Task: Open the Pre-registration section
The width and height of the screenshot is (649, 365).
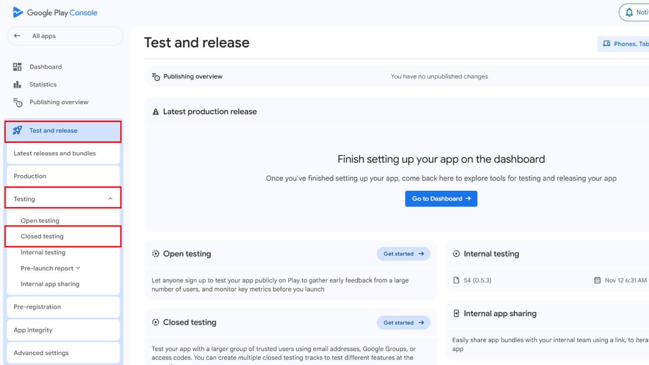Action: click(x=38, y=307)
